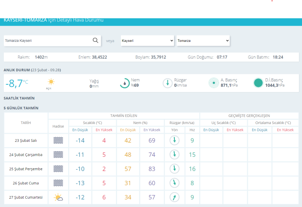Click the wind arrow for 26 Şubat Cuma
Image resolution: width=302 pixels, height=207 pixels.
pos(174,183)
